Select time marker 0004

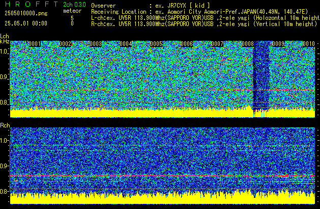(x=126, y=44)
